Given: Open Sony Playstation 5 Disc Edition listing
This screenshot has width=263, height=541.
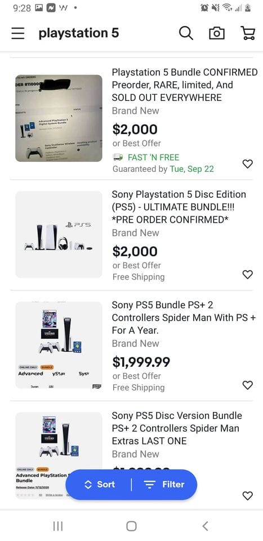Looking at the screenshot, I should (179, 207).
